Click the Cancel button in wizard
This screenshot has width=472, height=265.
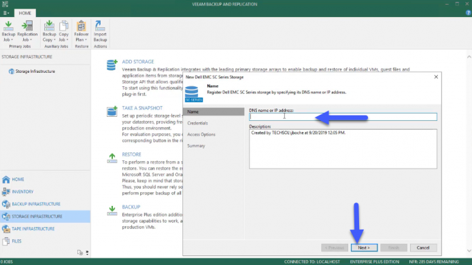click(x=423, y=247)
